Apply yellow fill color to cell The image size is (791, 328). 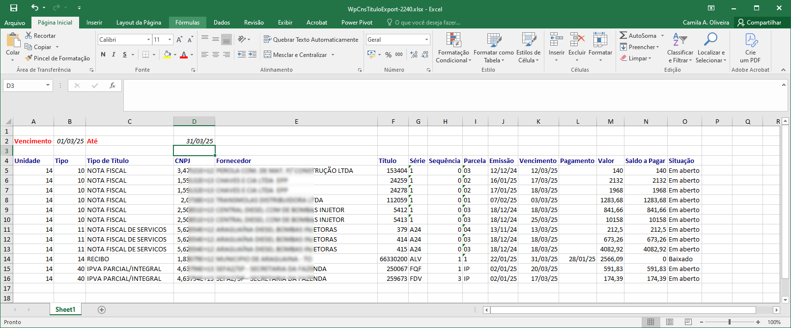[167, 55]
